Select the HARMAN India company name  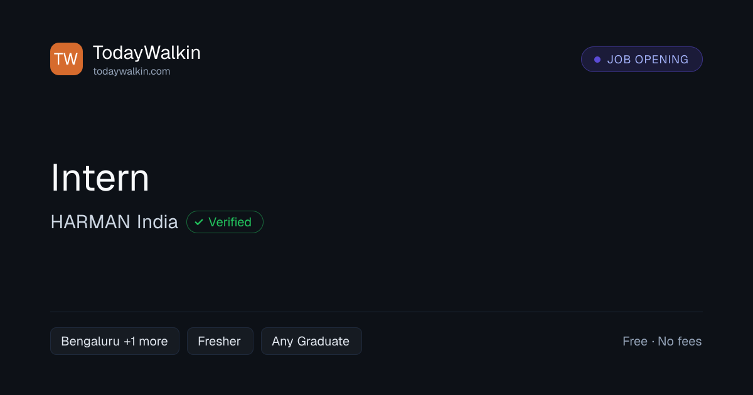click(x=114, y=222)
